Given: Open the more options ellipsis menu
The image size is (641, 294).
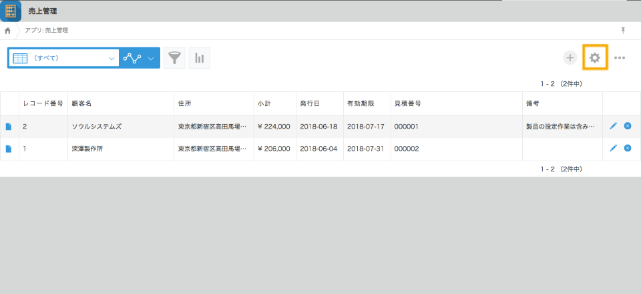Looking at the screenshot, I should tap(620, 58).
